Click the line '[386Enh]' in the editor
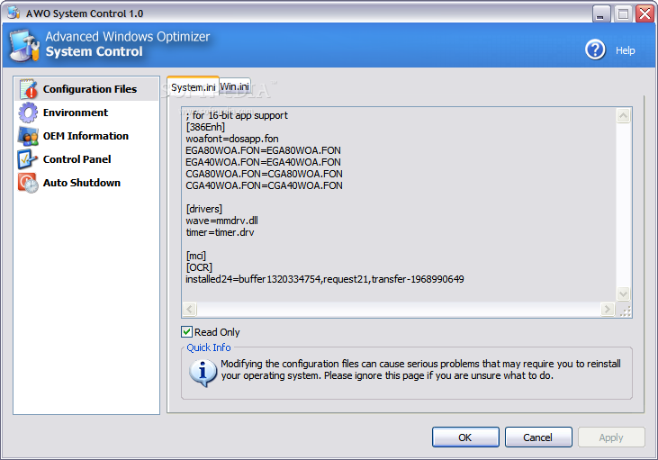The width and height of the screenshot is (658, 460). tap(205, 127)
